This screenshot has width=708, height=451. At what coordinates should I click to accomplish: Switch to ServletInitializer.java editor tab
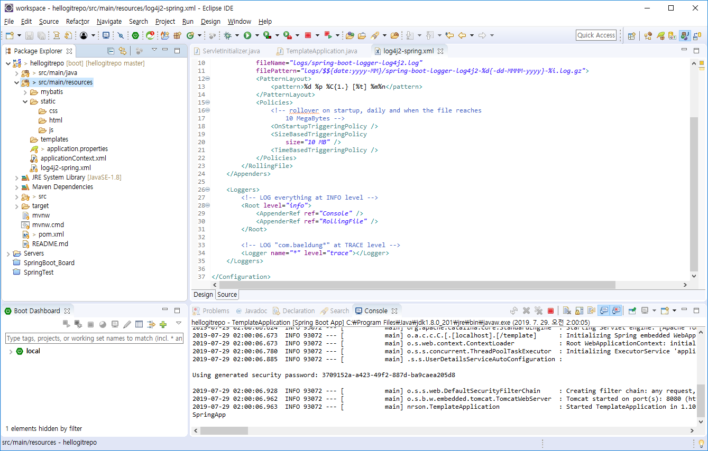click(x=226, y=51)
